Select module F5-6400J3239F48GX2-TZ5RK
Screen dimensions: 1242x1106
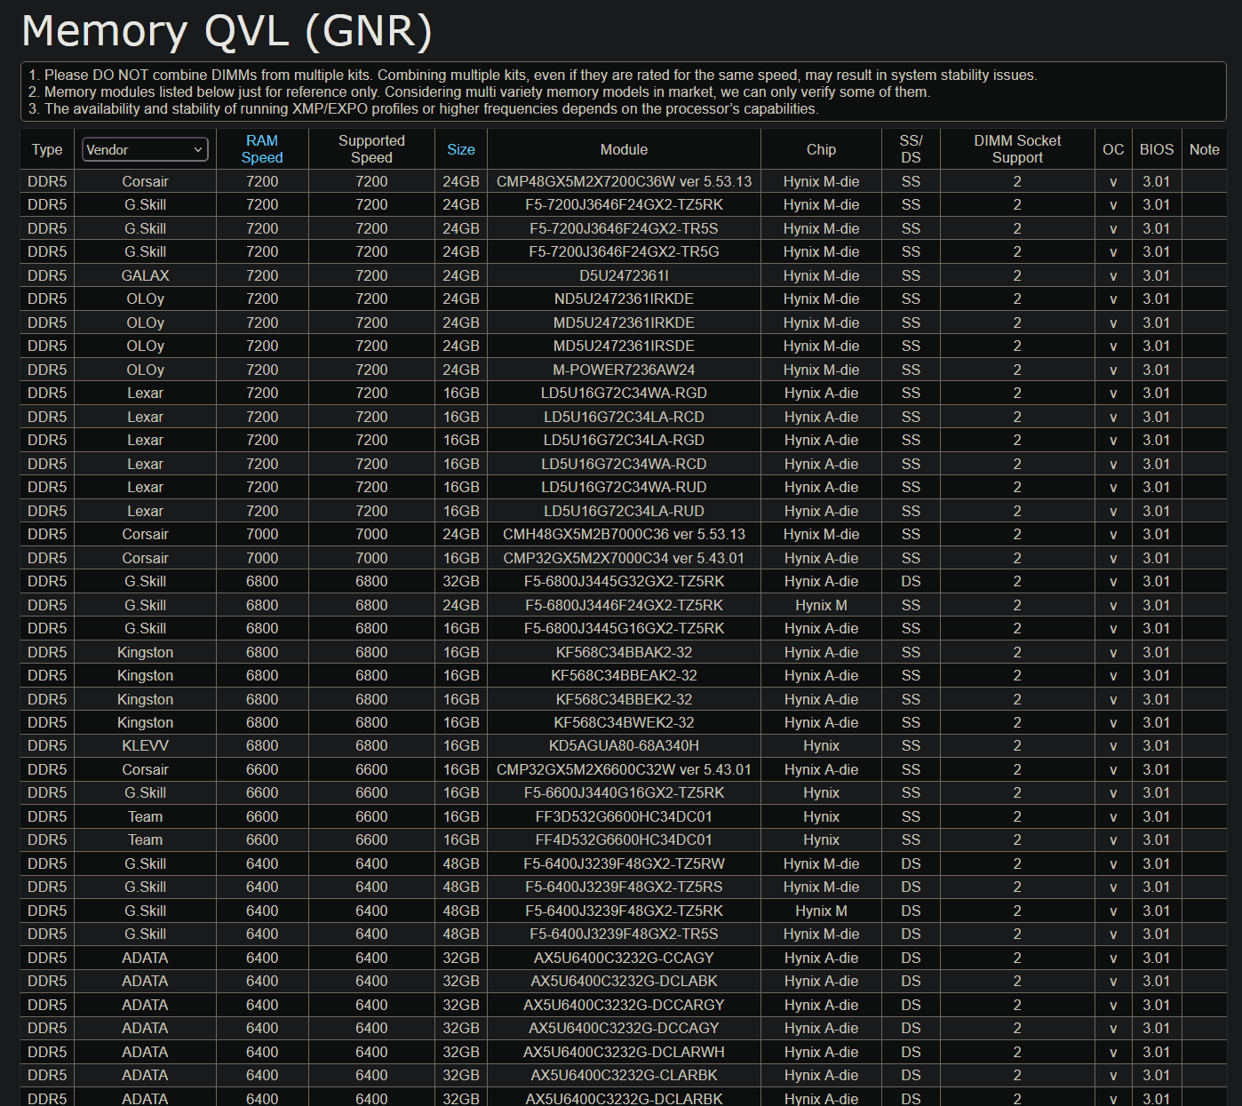(624, 911)
